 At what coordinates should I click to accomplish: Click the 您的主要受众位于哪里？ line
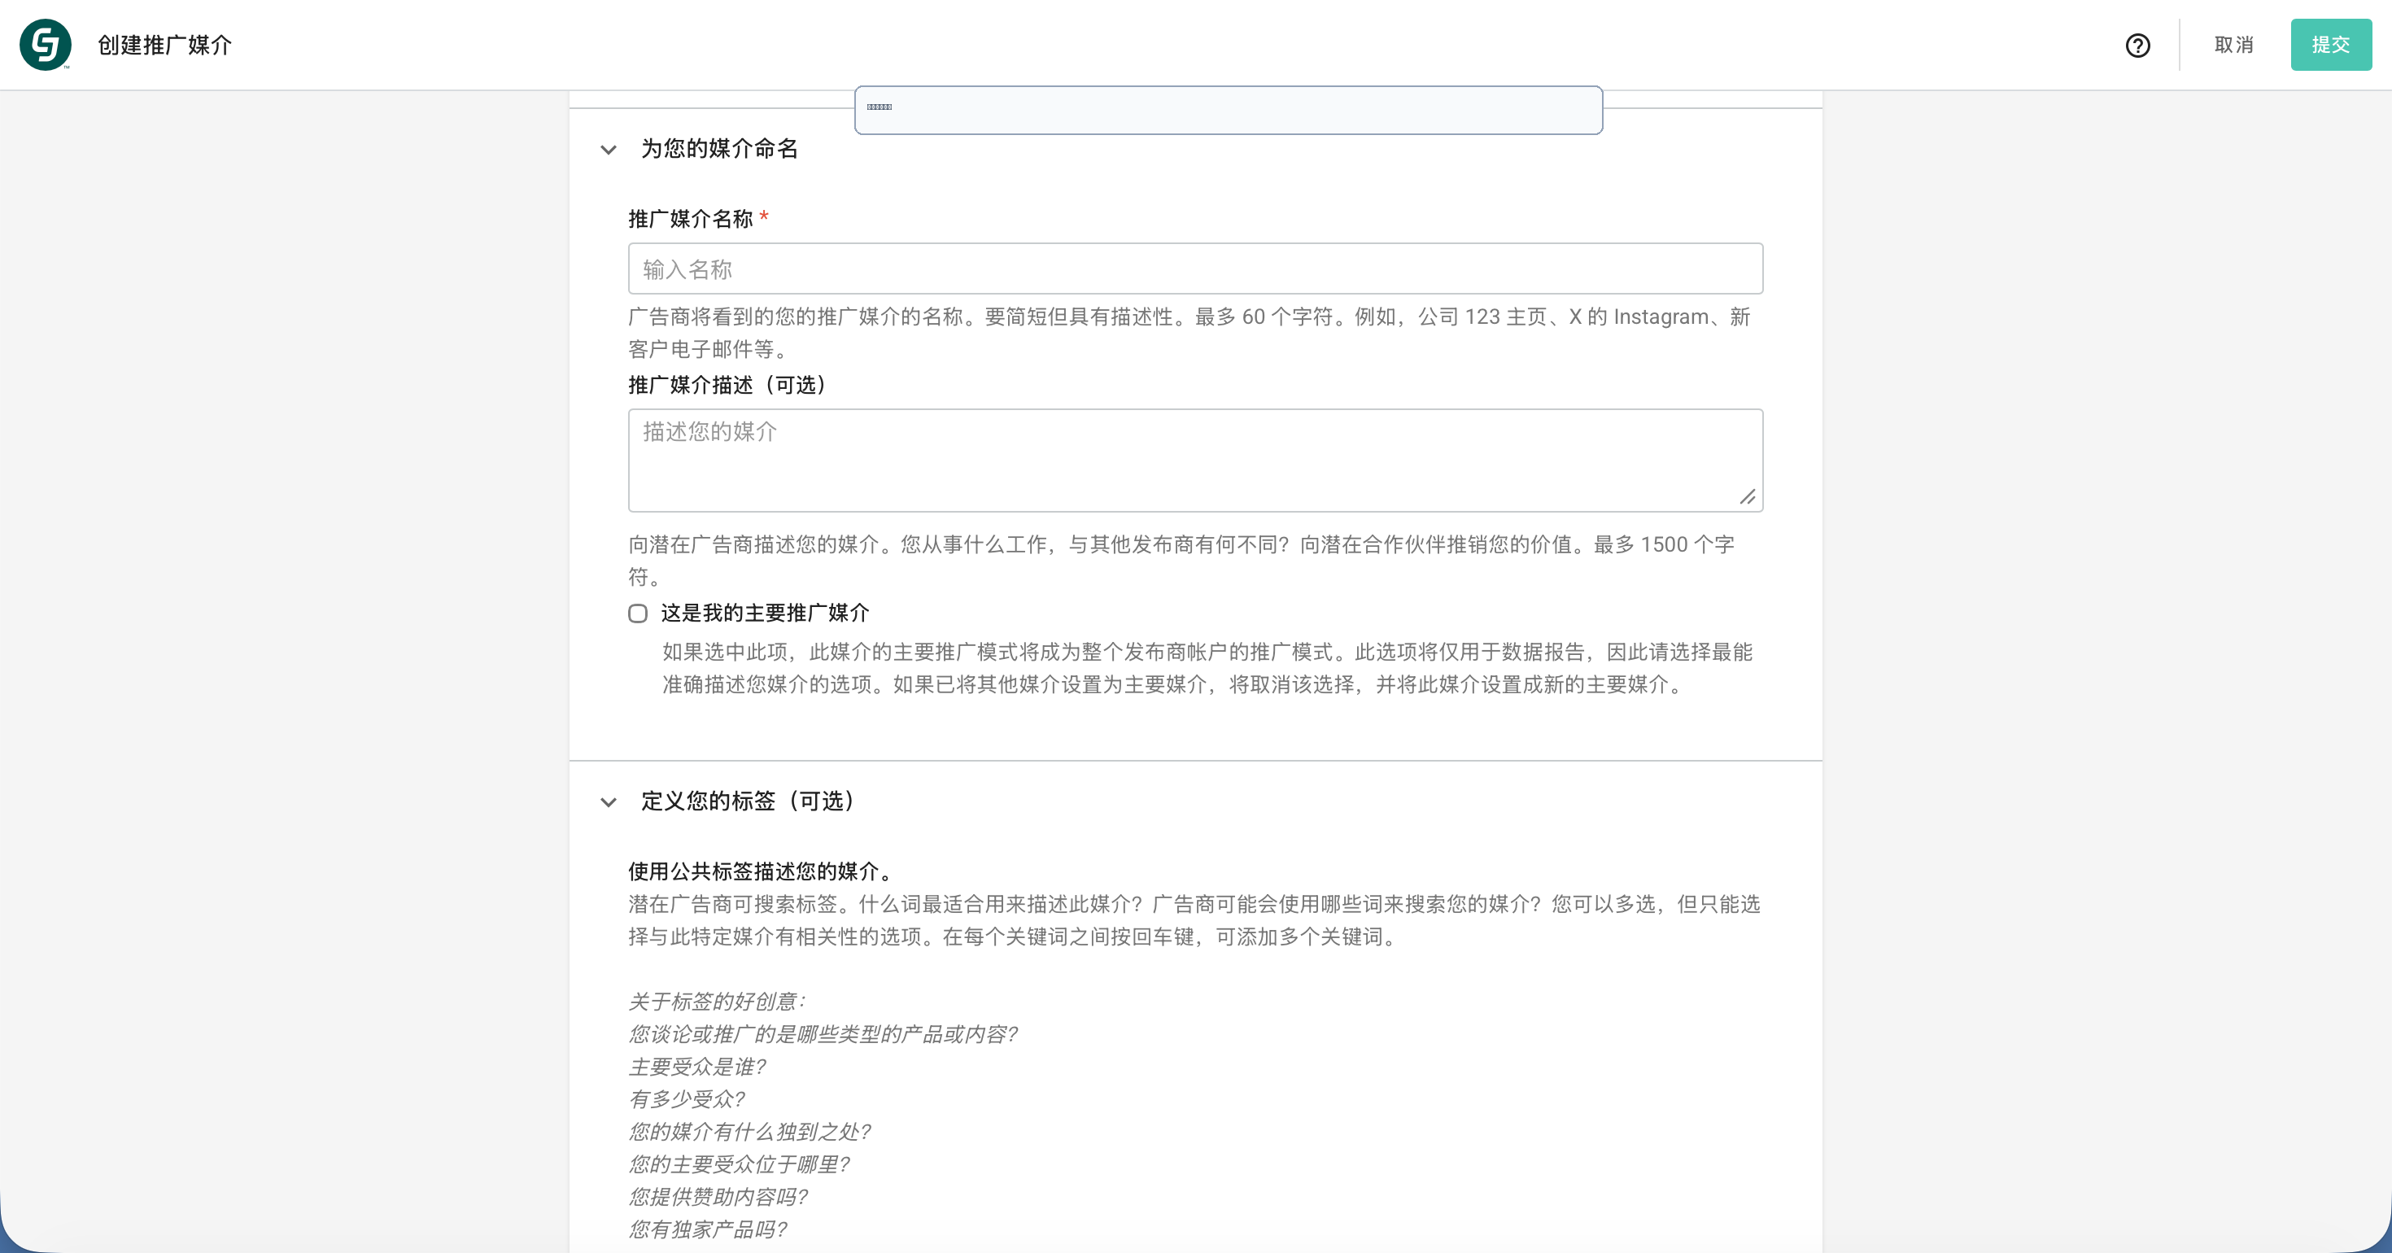[x=739, y=1163]
